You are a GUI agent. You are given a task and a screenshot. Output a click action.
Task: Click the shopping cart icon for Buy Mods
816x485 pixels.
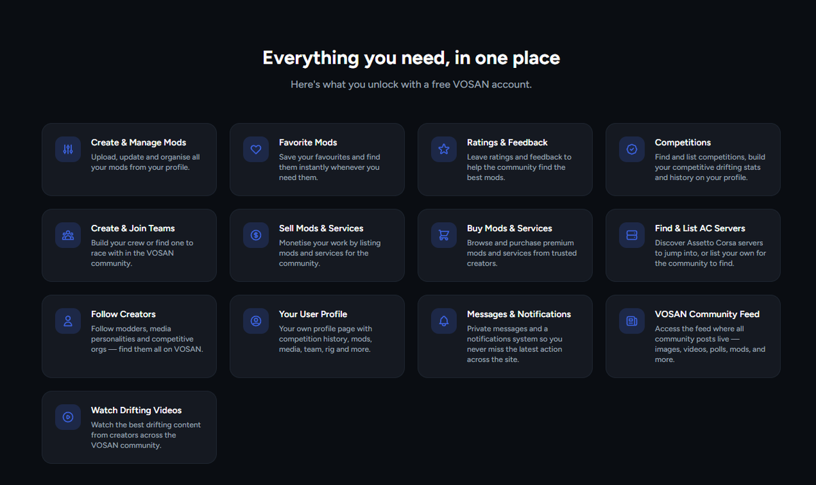pos(444,236)
